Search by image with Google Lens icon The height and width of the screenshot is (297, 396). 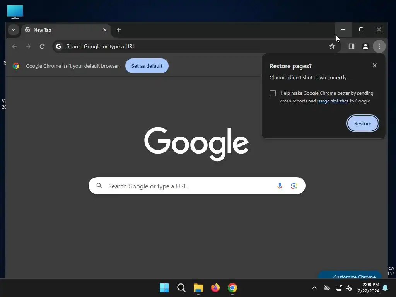(x=294, y=186)
